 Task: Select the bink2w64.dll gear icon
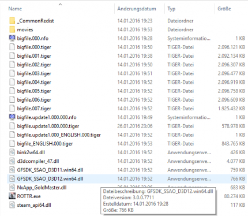(12, 152)
